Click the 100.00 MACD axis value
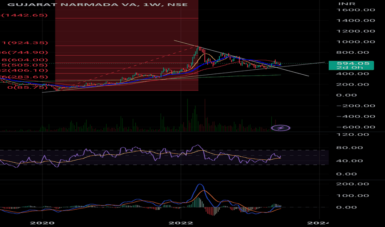The image size is (385, 227). (x=353, y=196)
